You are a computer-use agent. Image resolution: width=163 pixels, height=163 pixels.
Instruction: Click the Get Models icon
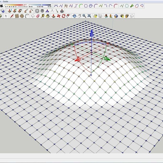pos(122,16)
